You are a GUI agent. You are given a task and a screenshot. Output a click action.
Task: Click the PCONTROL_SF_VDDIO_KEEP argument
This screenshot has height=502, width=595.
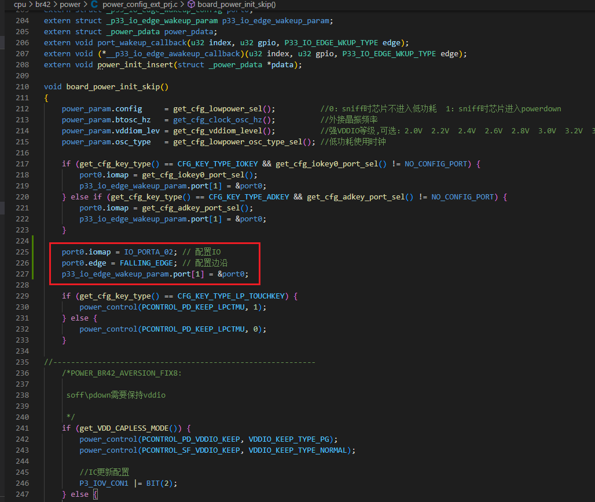[x=191, y=450]
